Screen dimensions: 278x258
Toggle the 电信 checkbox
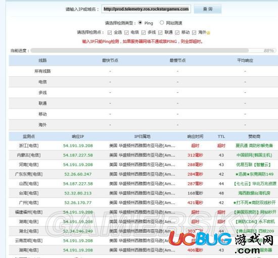[126, 33]
